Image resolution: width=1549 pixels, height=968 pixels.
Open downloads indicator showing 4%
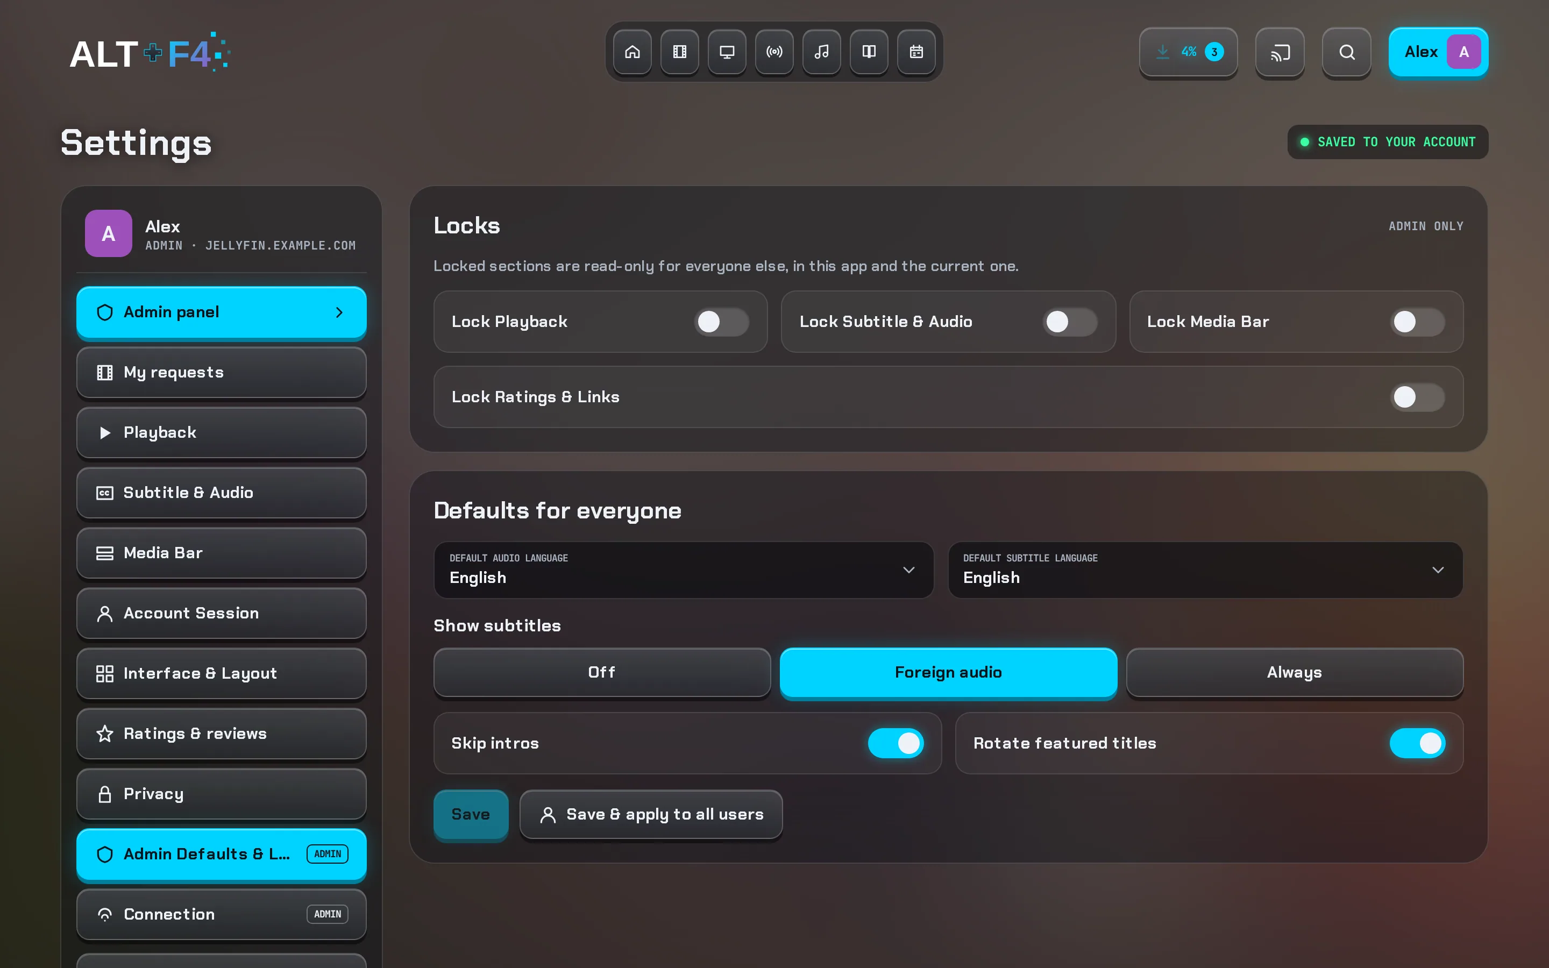[1188, 52]
